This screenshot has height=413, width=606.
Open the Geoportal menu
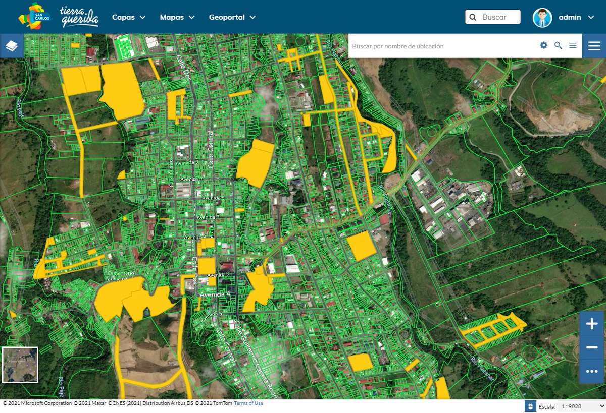[x=232, y=17]
